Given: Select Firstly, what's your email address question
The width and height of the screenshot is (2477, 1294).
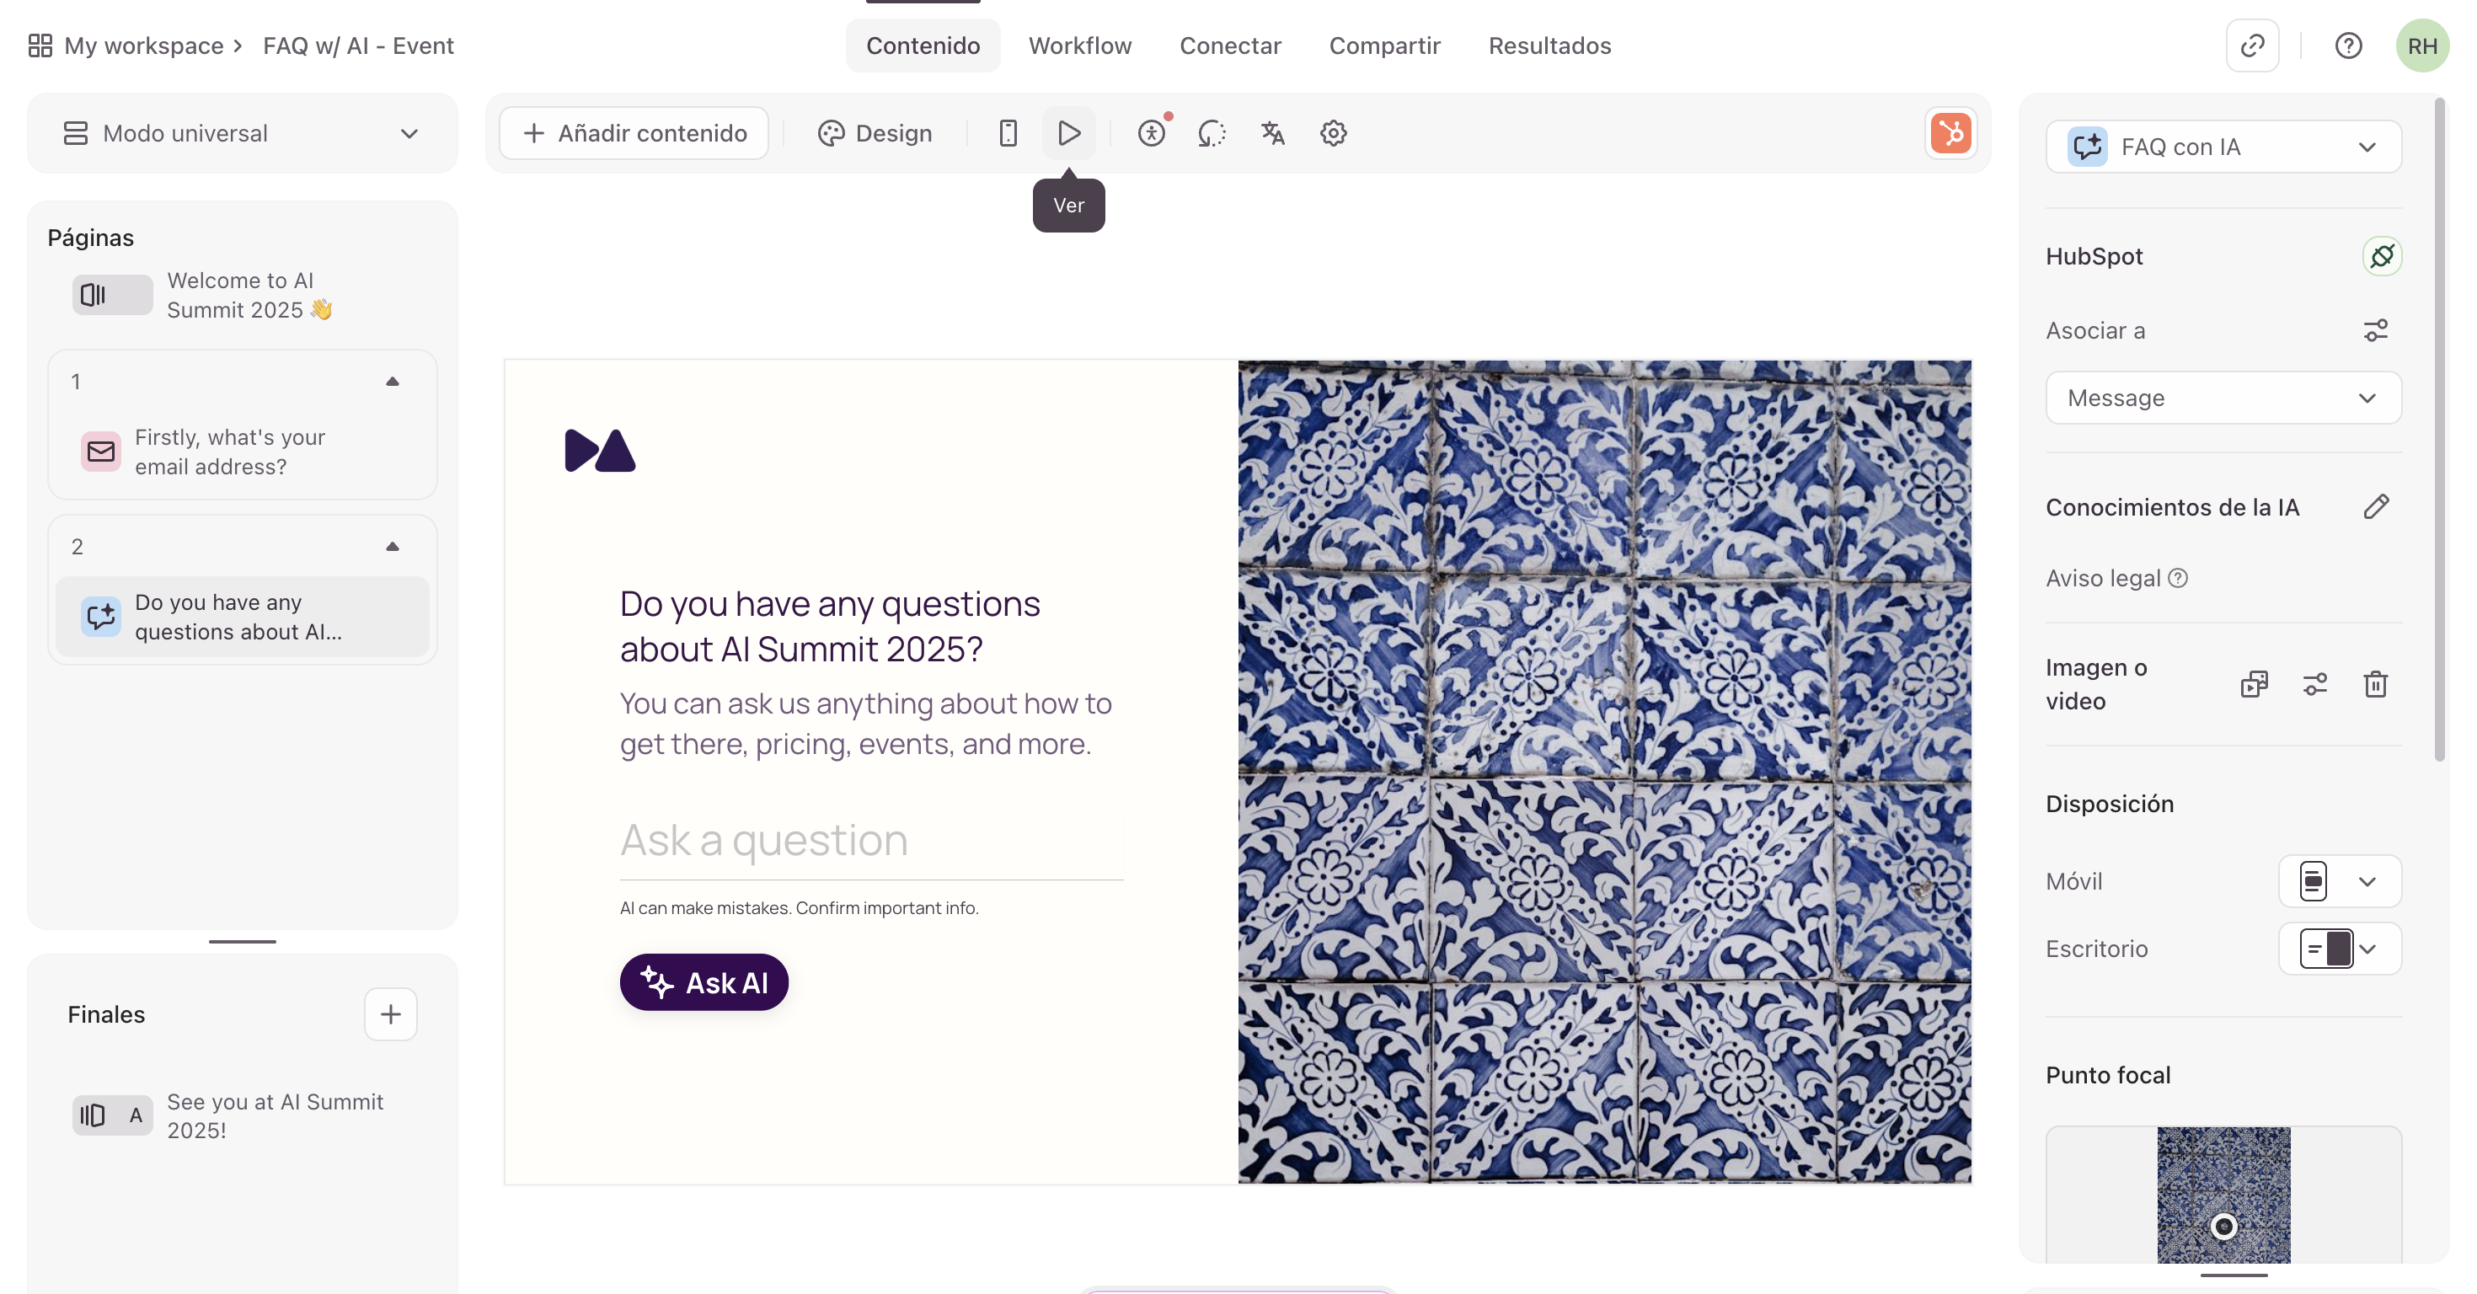Looking at the screenshot, I should [x=241, y=451].
